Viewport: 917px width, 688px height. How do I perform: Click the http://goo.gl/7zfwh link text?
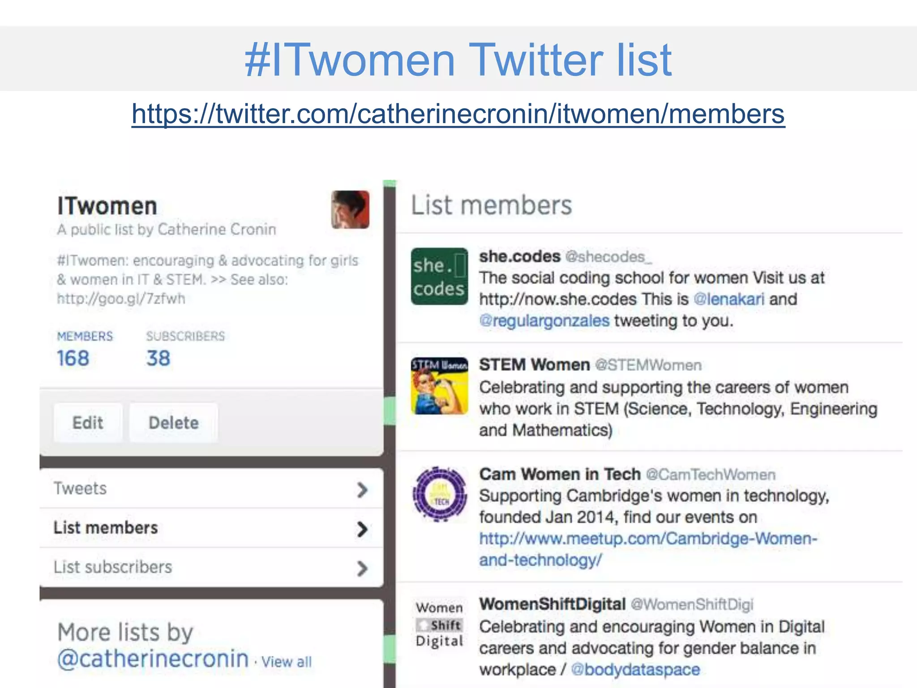(x=121, y=299)
